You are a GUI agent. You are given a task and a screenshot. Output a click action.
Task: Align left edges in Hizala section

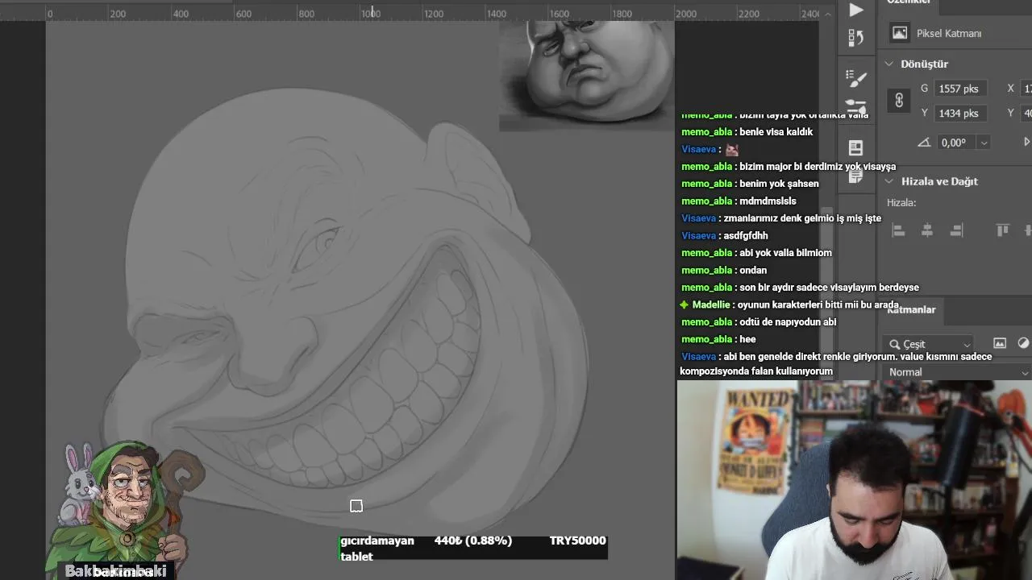point(898,230)
